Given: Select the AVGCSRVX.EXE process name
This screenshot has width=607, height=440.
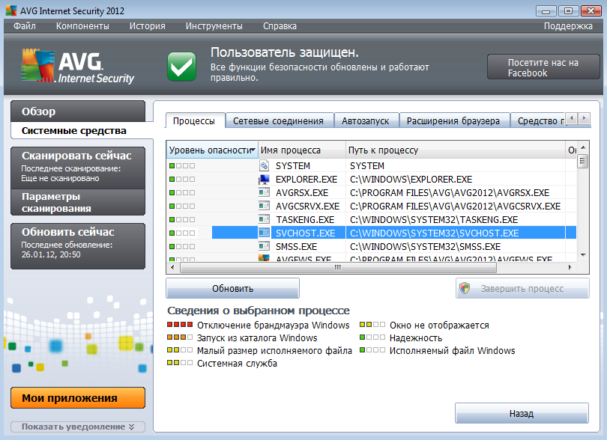Looking at the screenshot, I should (307, 206).
